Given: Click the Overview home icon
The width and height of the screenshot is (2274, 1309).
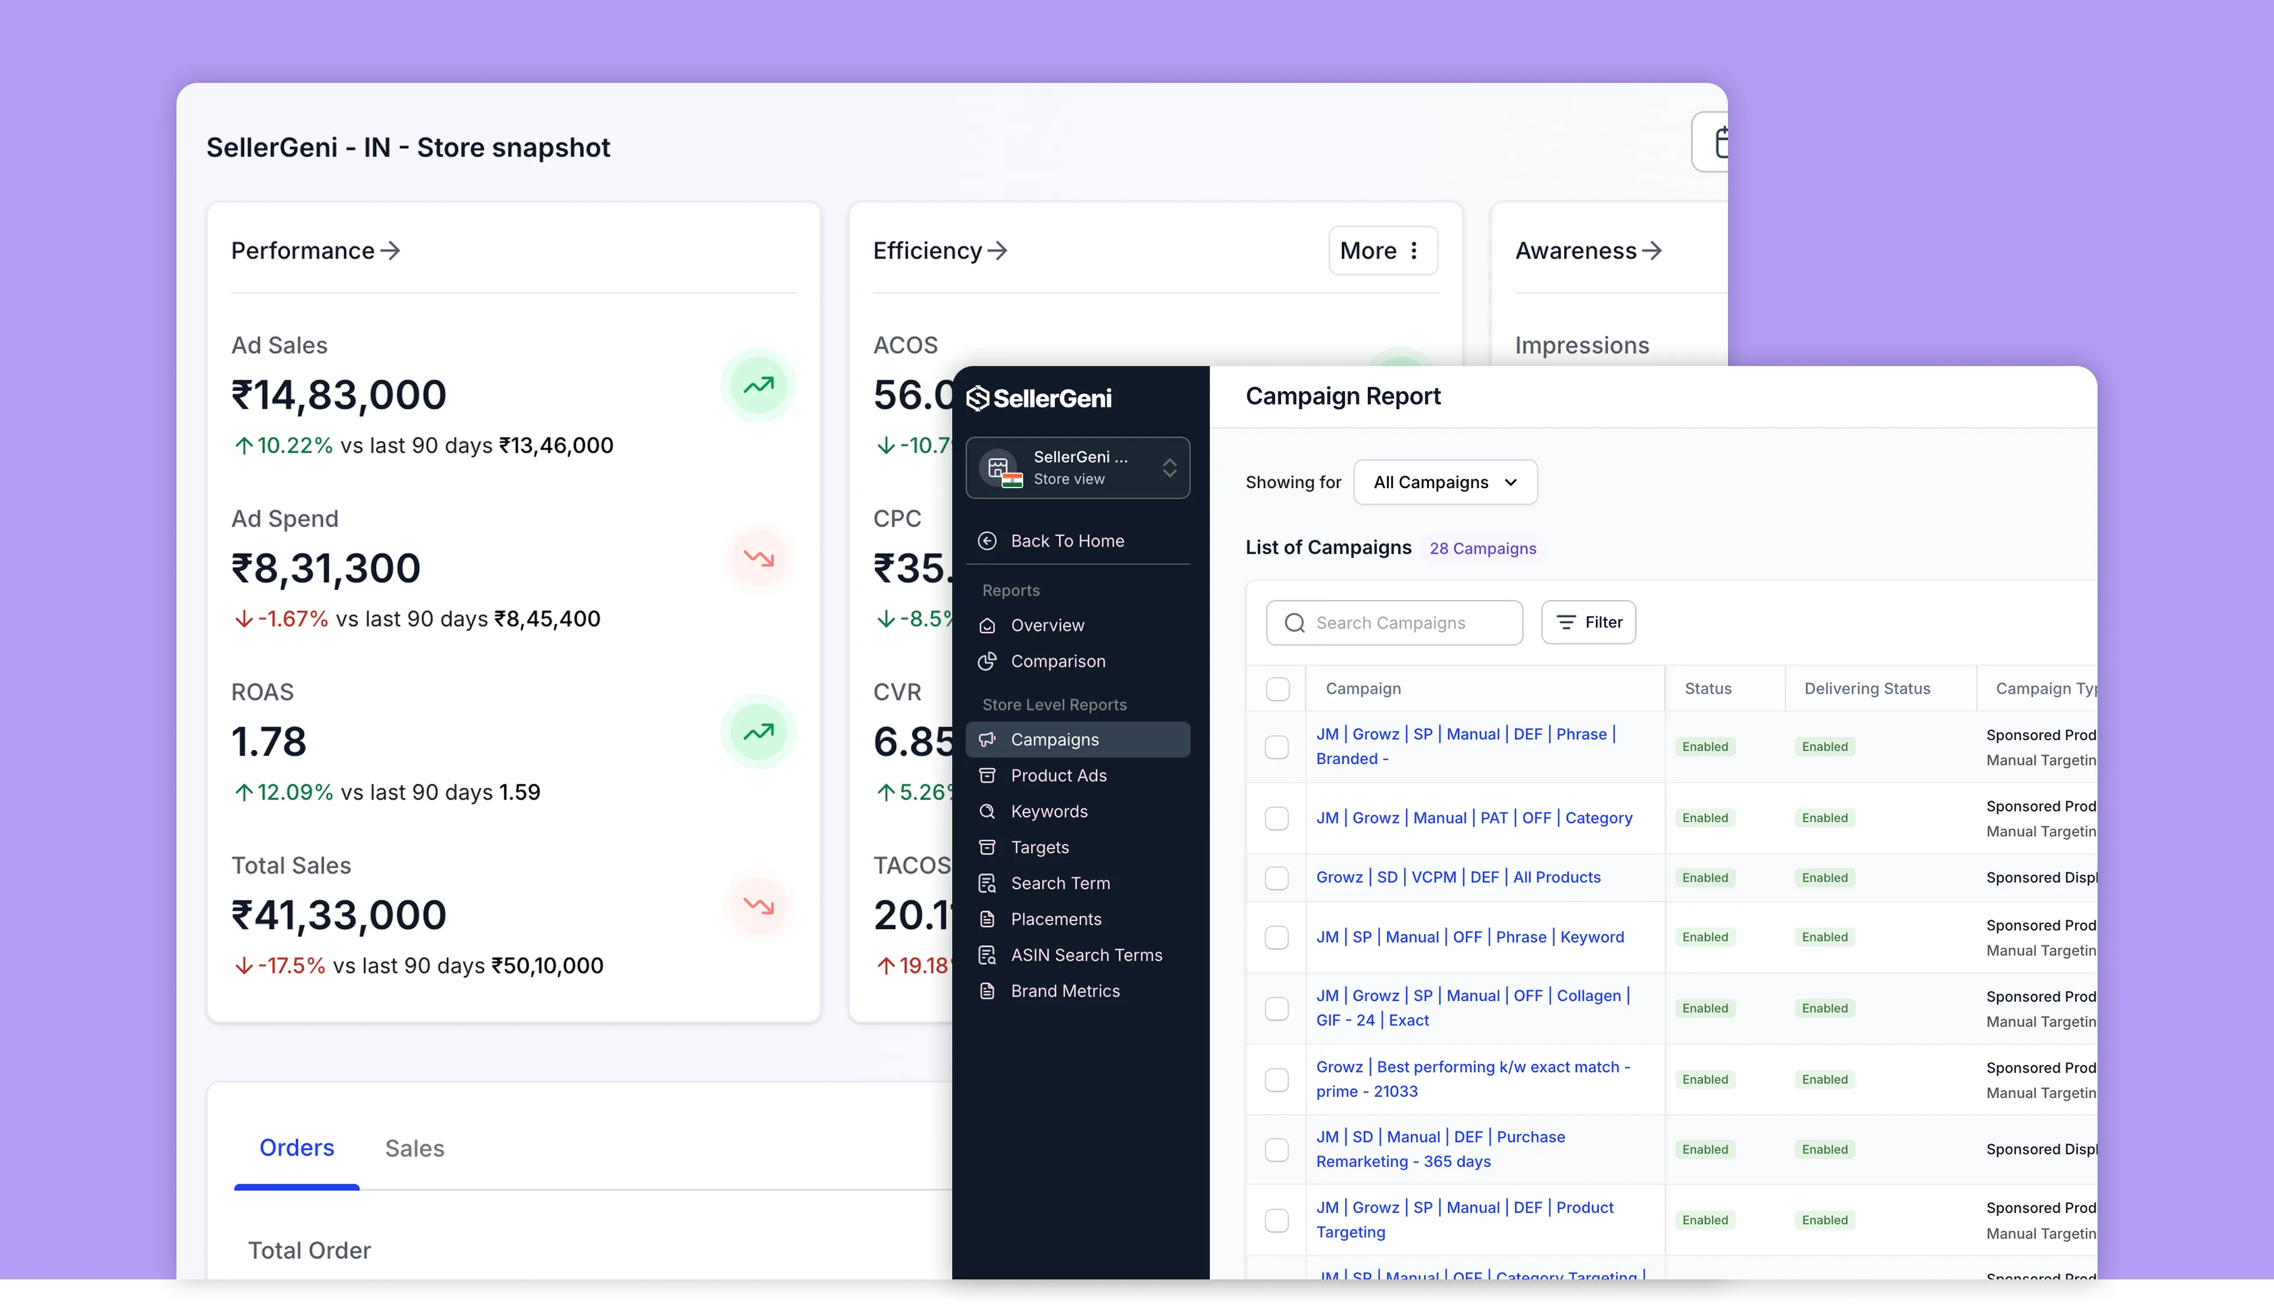Looking at the screenshot, I should 987,625.
